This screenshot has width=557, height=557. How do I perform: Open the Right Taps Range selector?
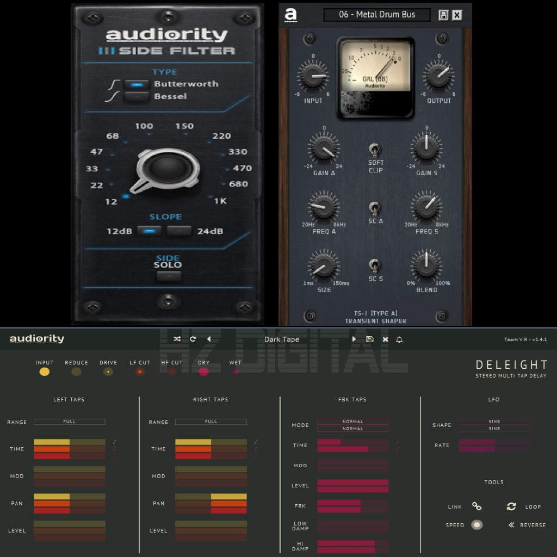coord(211,422)
